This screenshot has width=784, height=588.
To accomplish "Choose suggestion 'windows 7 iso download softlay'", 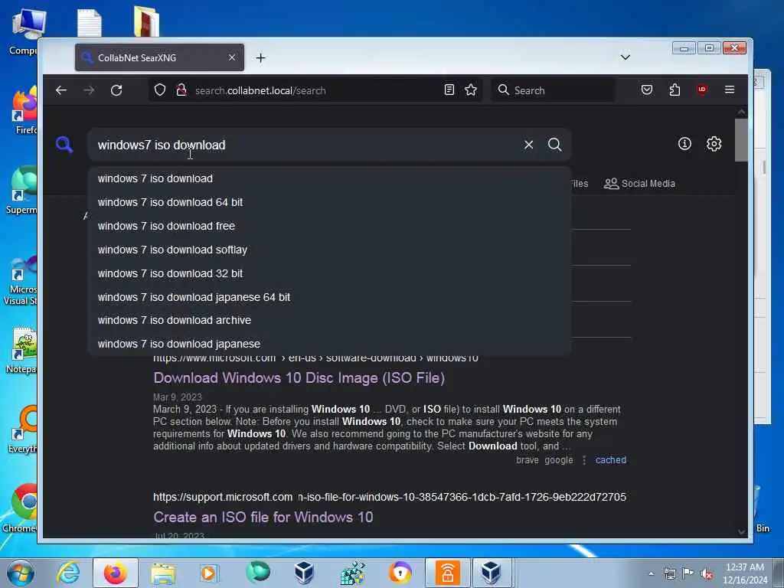I will [x=329, y=250].
